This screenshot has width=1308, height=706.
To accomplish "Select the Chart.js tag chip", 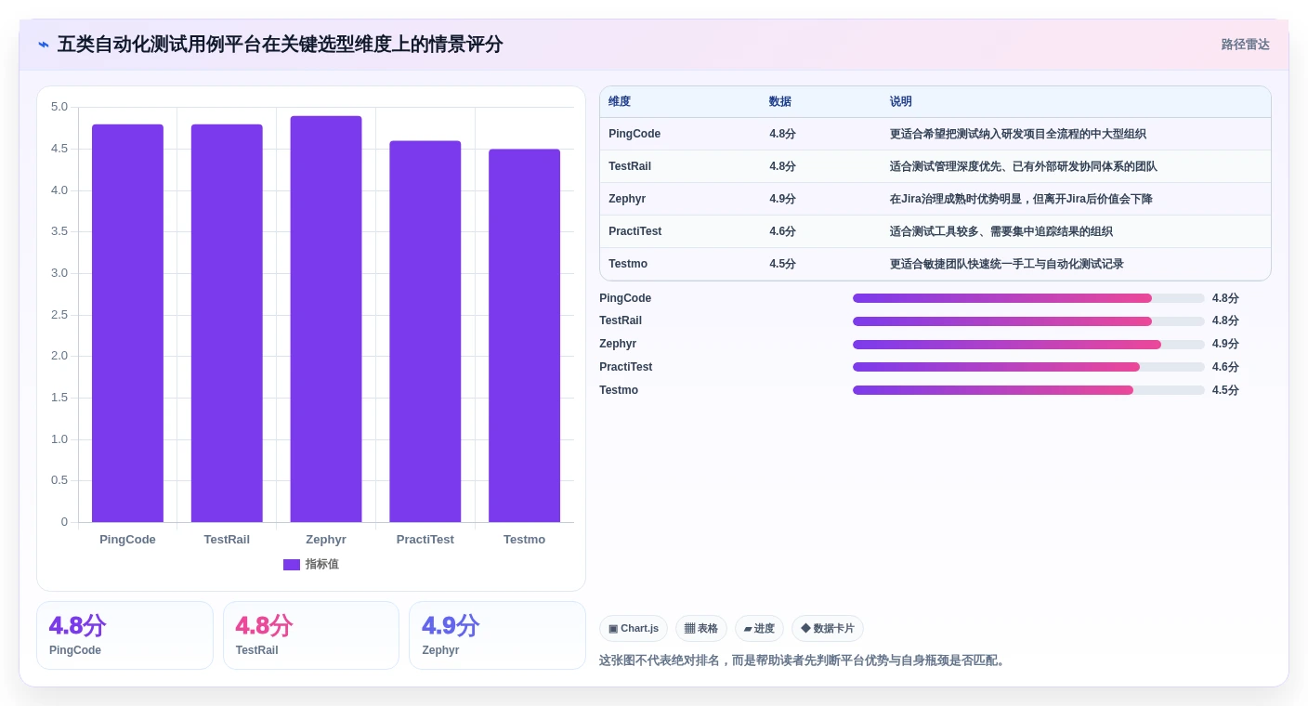I will [x=634, y=629].
